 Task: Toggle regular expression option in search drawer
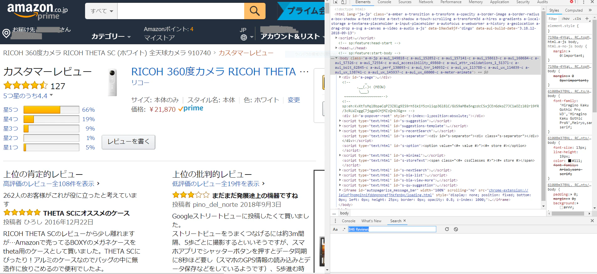coord(344,229)
